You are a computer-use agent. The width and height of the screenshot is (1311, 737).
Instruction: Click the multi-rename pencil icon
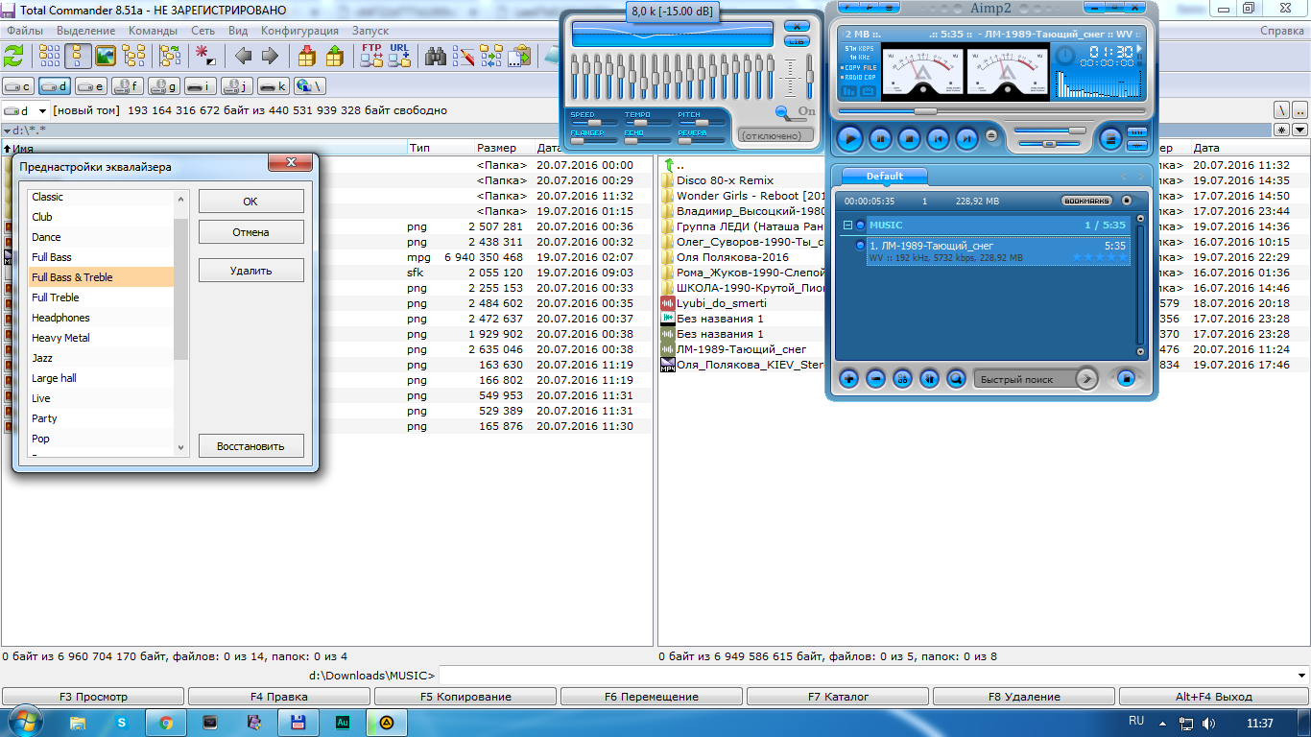click(x=464, y=56)
